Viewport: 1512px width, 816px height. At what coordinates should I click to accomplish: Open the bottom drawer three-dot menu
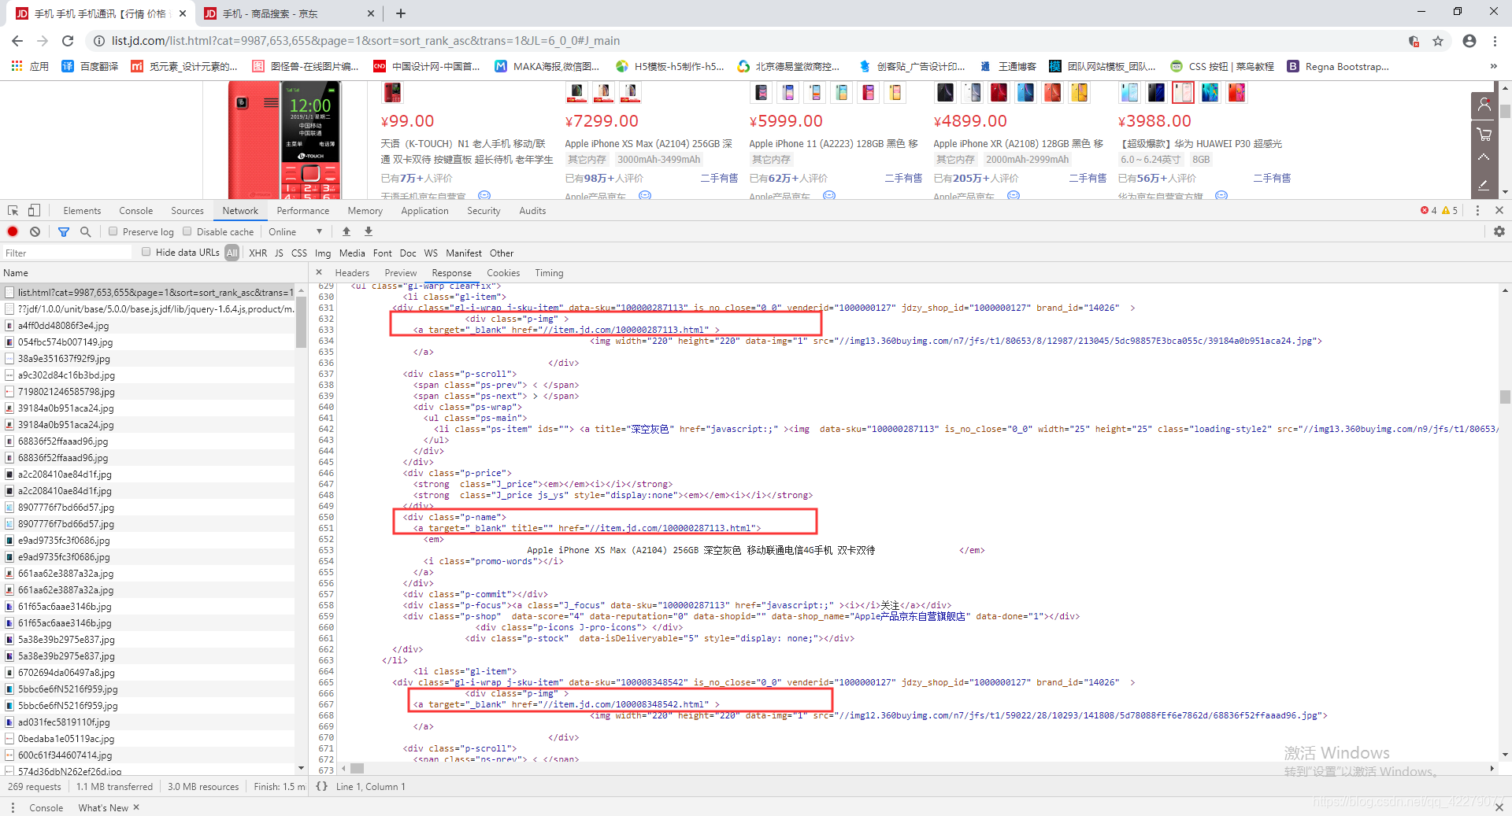click(x=13, y=807)
